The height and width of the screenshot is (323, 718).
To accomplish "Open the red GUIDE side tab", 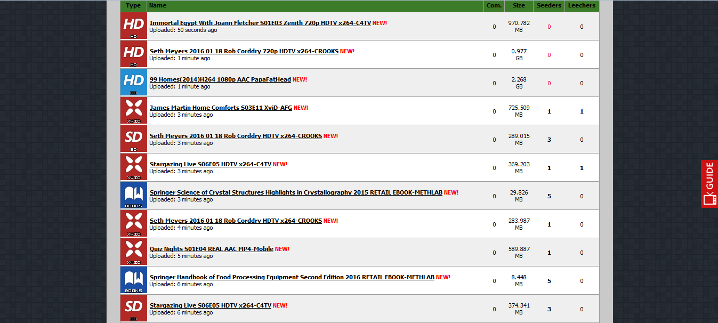I will click(x=709, y=183).
